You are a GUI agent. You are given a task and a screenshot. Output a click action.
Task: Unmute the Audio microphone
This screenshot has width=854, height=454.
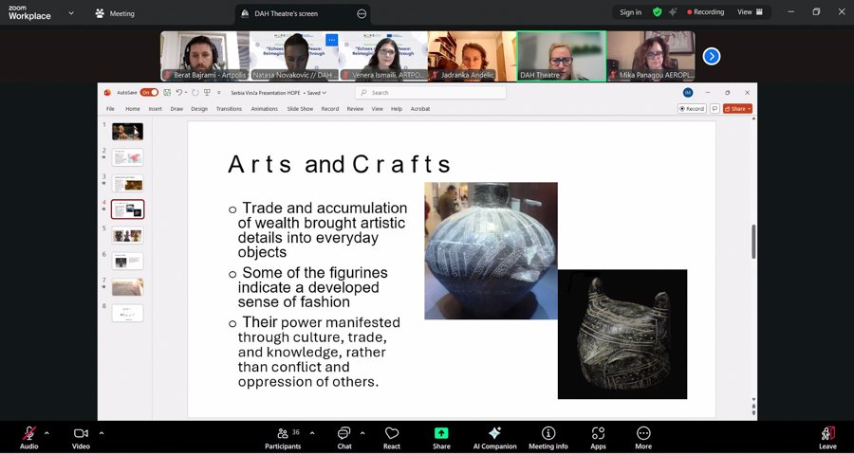(x=29, y=435)
